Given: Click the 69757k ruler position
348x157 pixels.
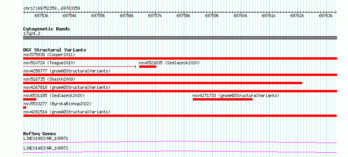Looking at the screenshot, I should pos(155,16).
